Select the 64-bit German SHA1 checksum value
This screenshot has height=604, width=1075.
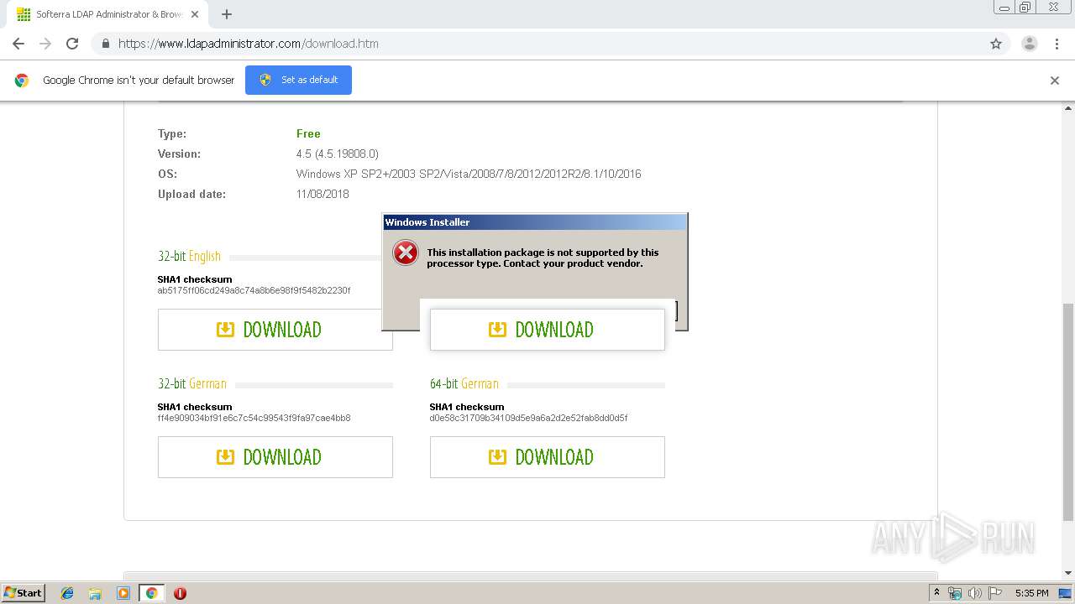pyautogui.click(x=528, y=418)
